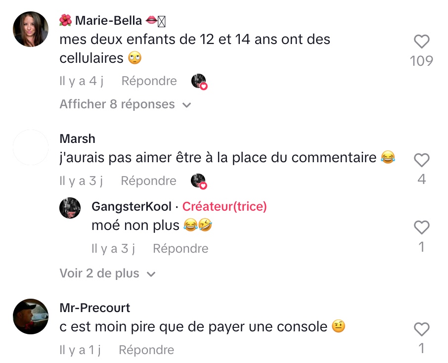
Task: Click creator-liked badge under Marsh's comment
Action: pos(199,181)
